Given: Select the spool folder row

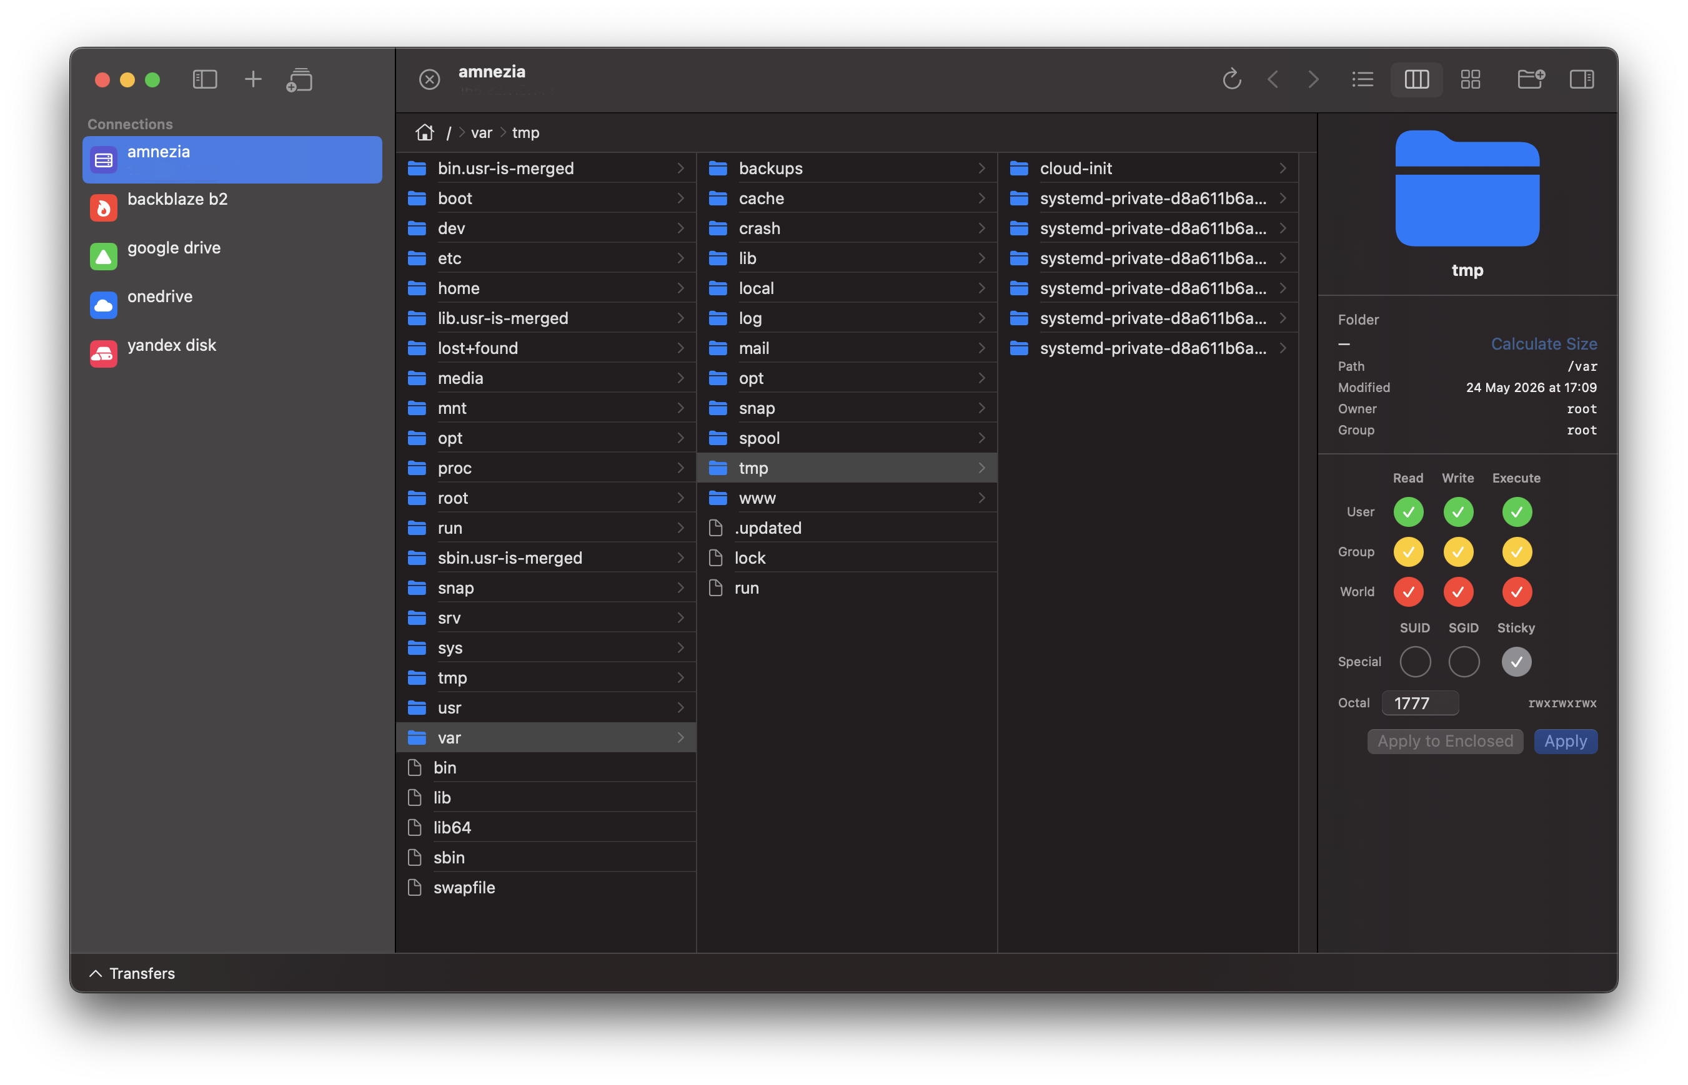Looking at the screenshot, I should [x=847, y=438].
